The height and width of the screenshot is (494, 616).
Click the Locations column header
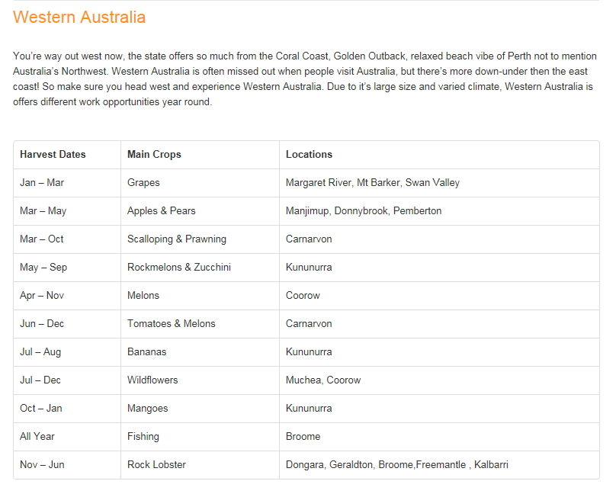309,154
